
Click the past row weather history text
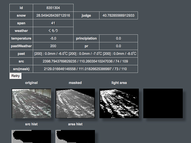click(85, 54)
